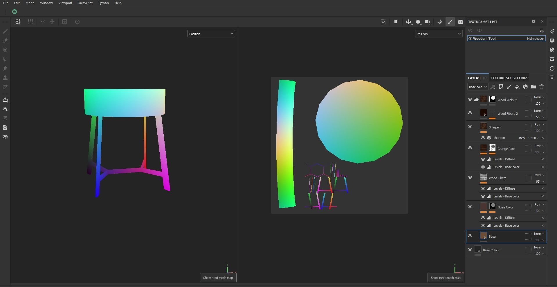Select the Eraser tool
557x287 pixels.
5,41
